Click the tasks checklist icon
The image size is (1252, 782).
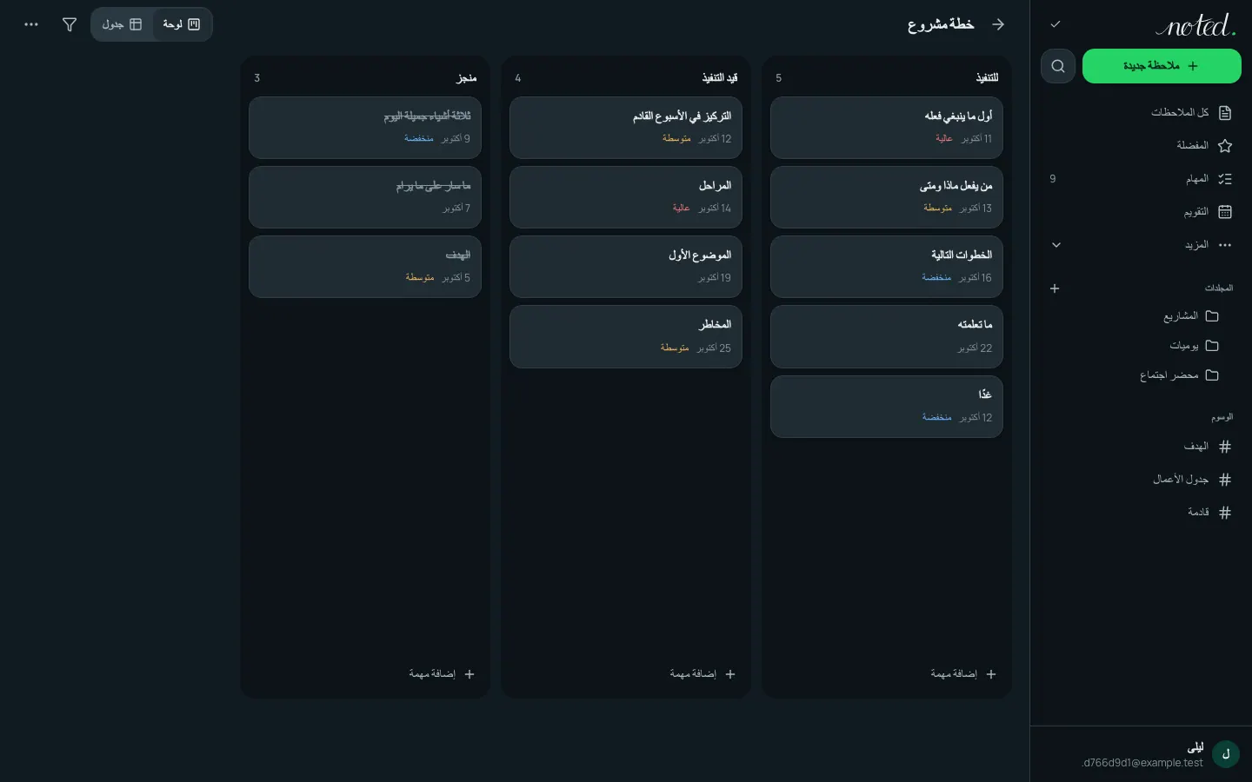point(1225,179)
